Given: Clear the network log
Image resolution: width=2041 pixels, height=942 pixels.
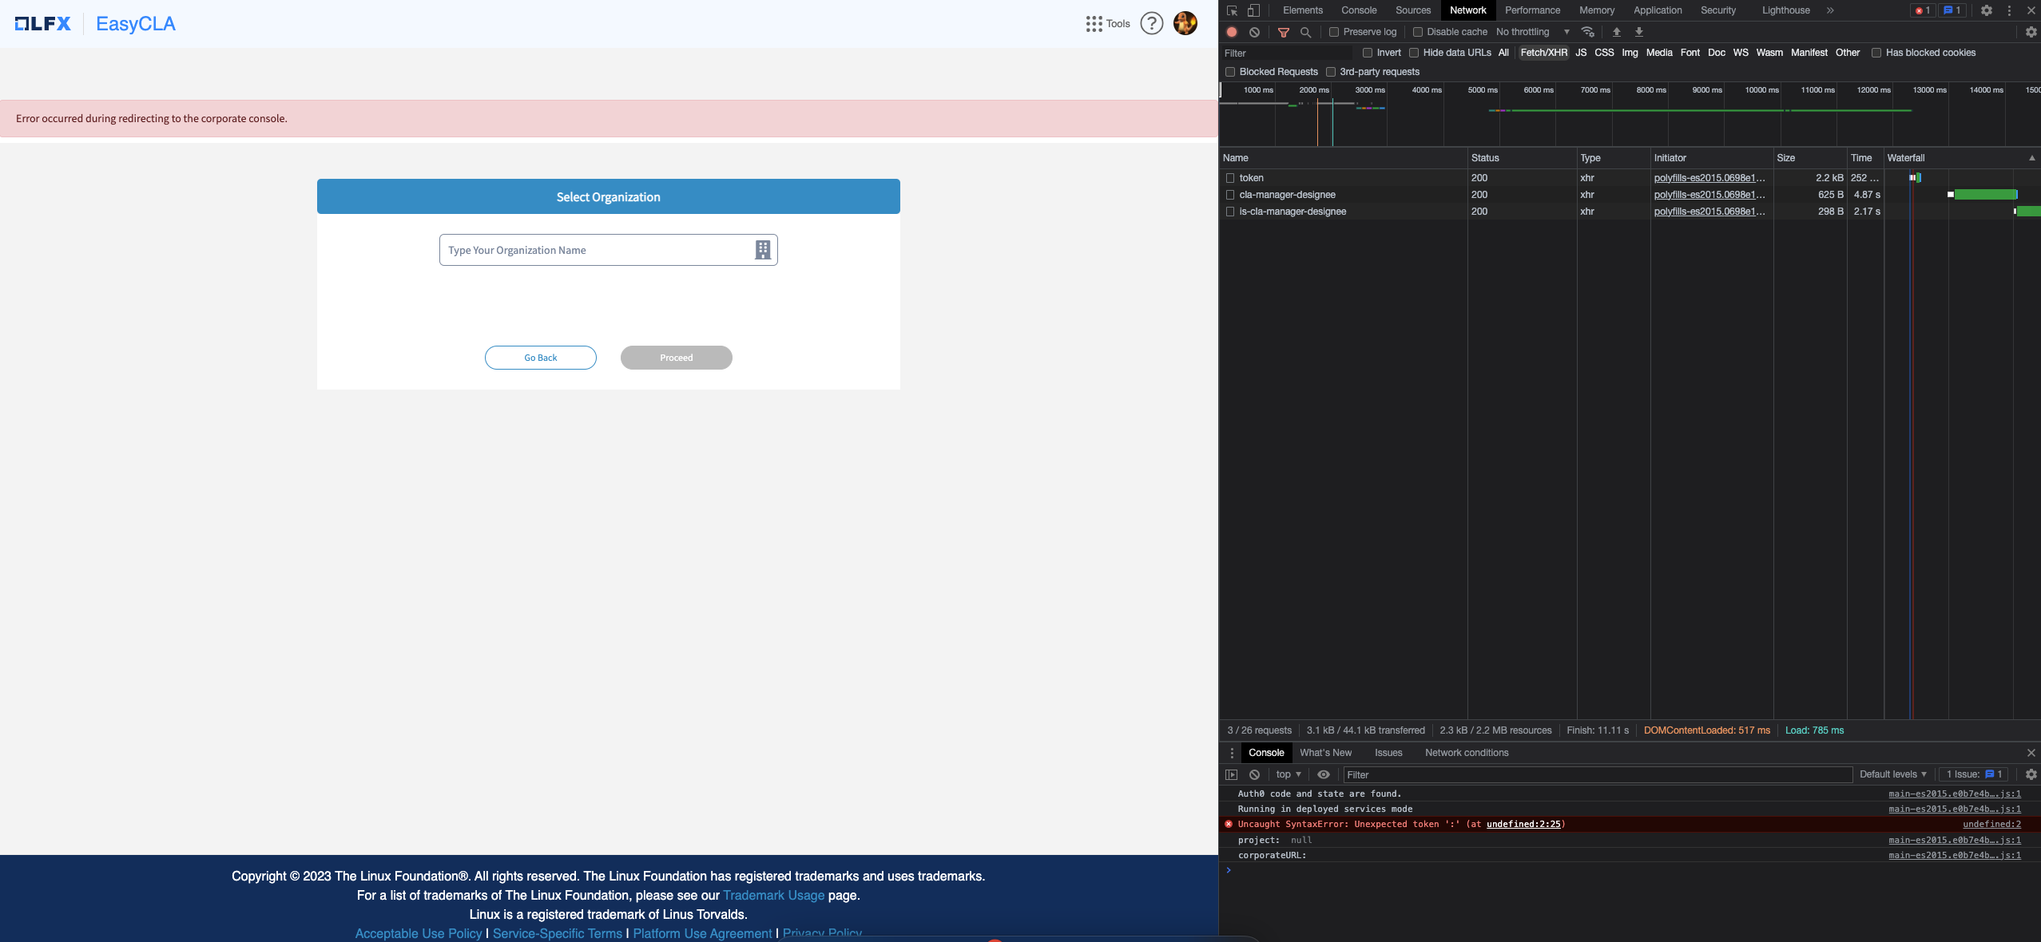Looking at the screenshot, I should pyautogui.click(x=1254, y=32).
